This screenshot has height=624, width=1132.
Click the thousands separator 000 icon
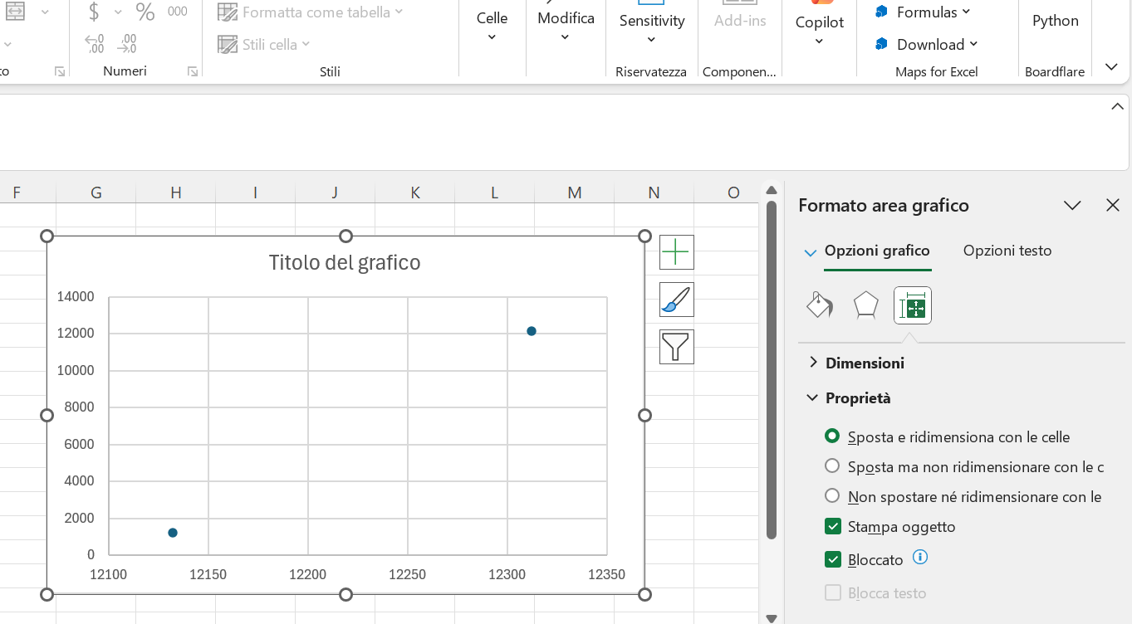click(x=177, y=12)
